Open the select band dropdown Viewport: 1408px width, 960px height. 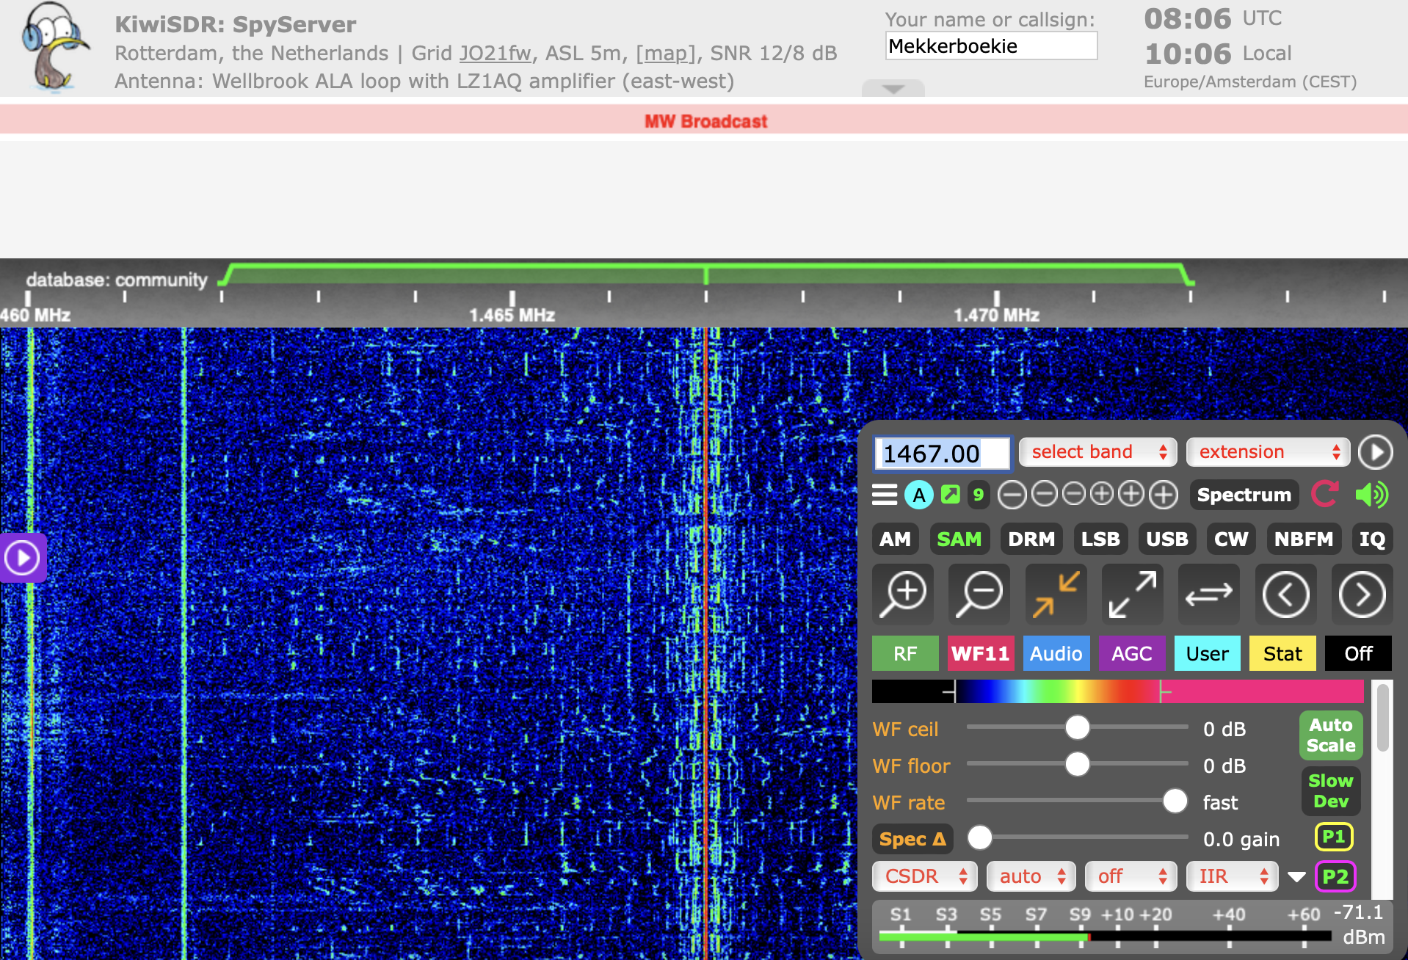1097,452
